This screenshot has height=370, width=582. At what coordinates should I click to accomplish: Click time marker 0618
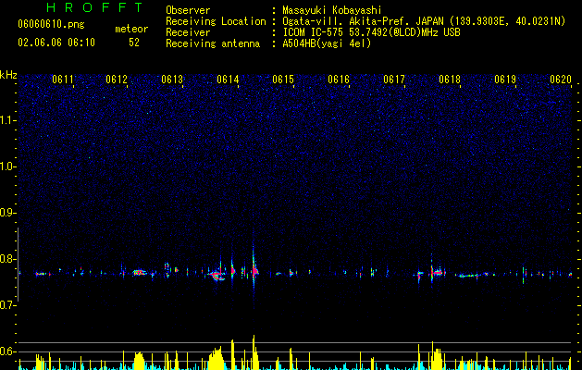pyautogui.click(x=450, y=80)
